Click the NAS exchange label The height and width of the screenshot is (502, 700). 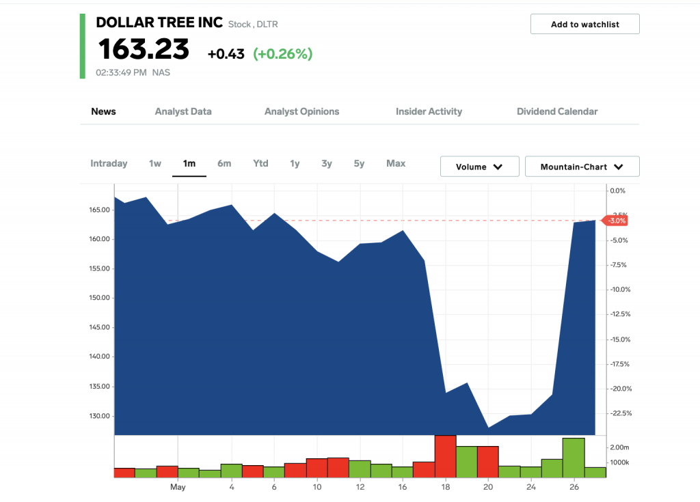tap(161, 72)
